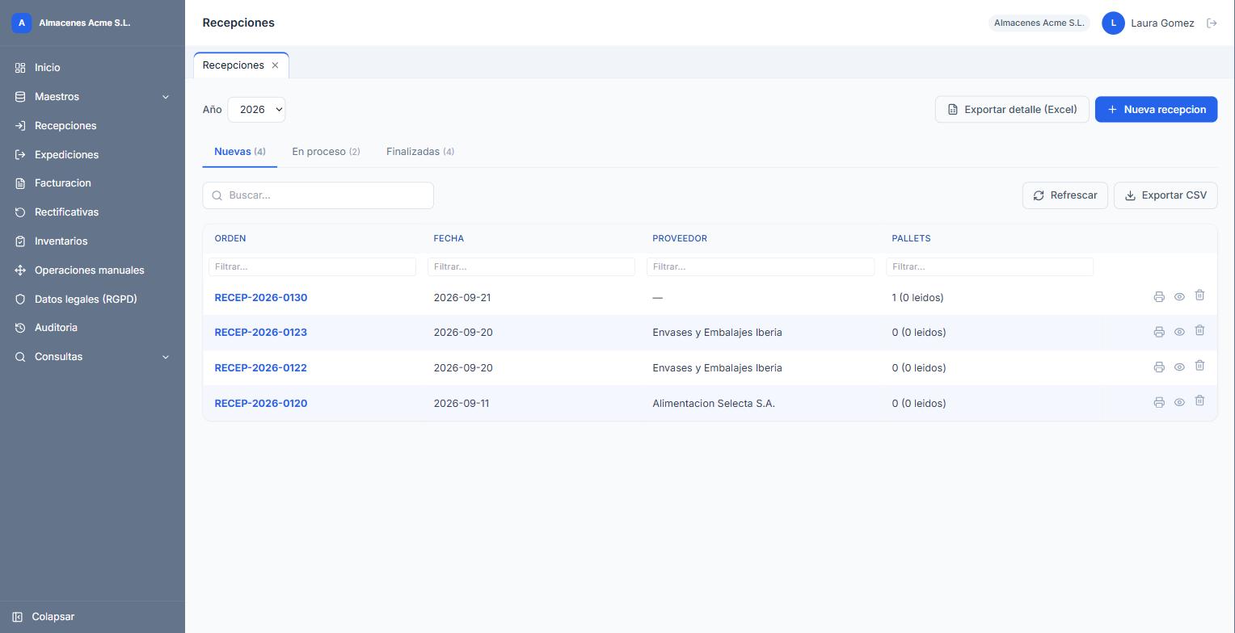Click the Orden column filter field
This screenshot has height=633, width=1235.
pos(312,266)
